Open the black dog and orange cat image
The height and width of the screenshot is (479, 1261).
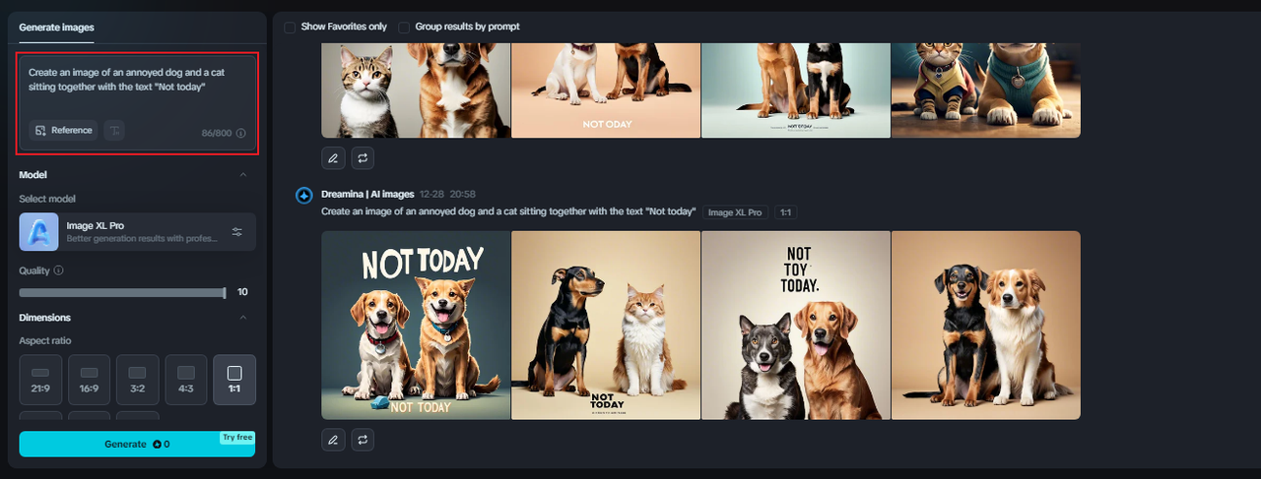tap(606, 326)
